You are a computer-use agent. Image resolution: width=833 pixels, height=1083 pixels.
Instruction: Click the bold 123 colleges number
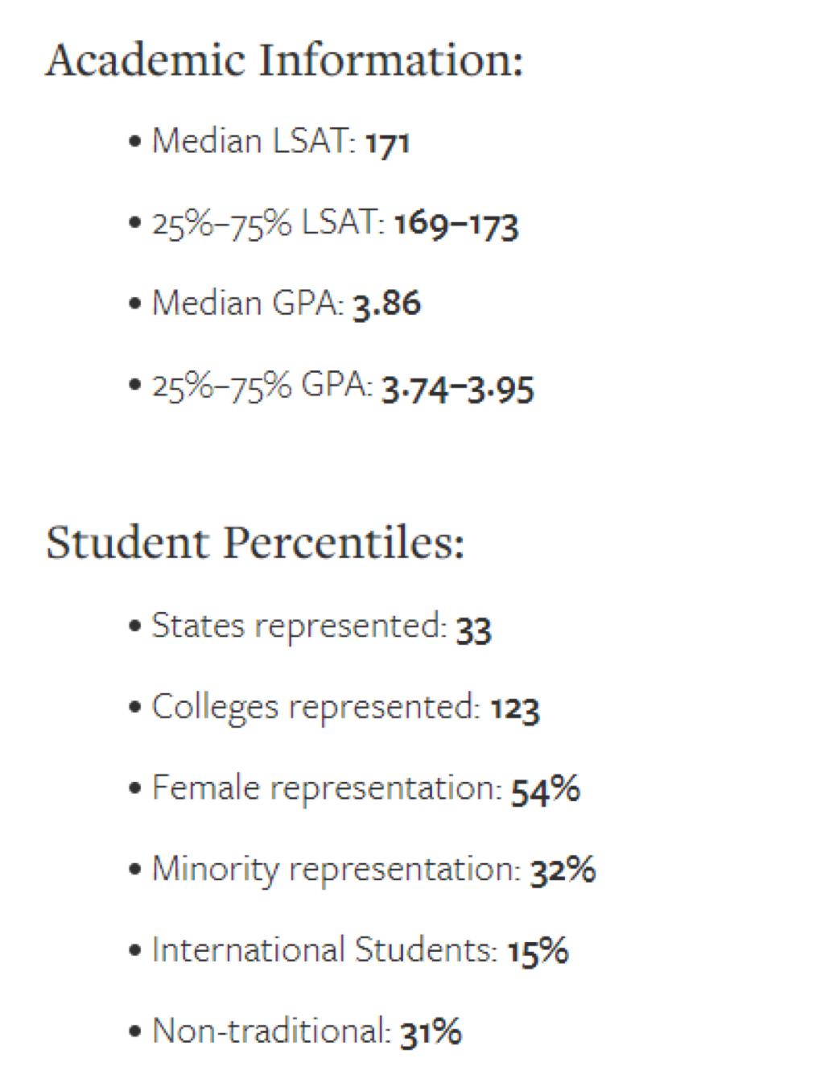tap(515, 710)
